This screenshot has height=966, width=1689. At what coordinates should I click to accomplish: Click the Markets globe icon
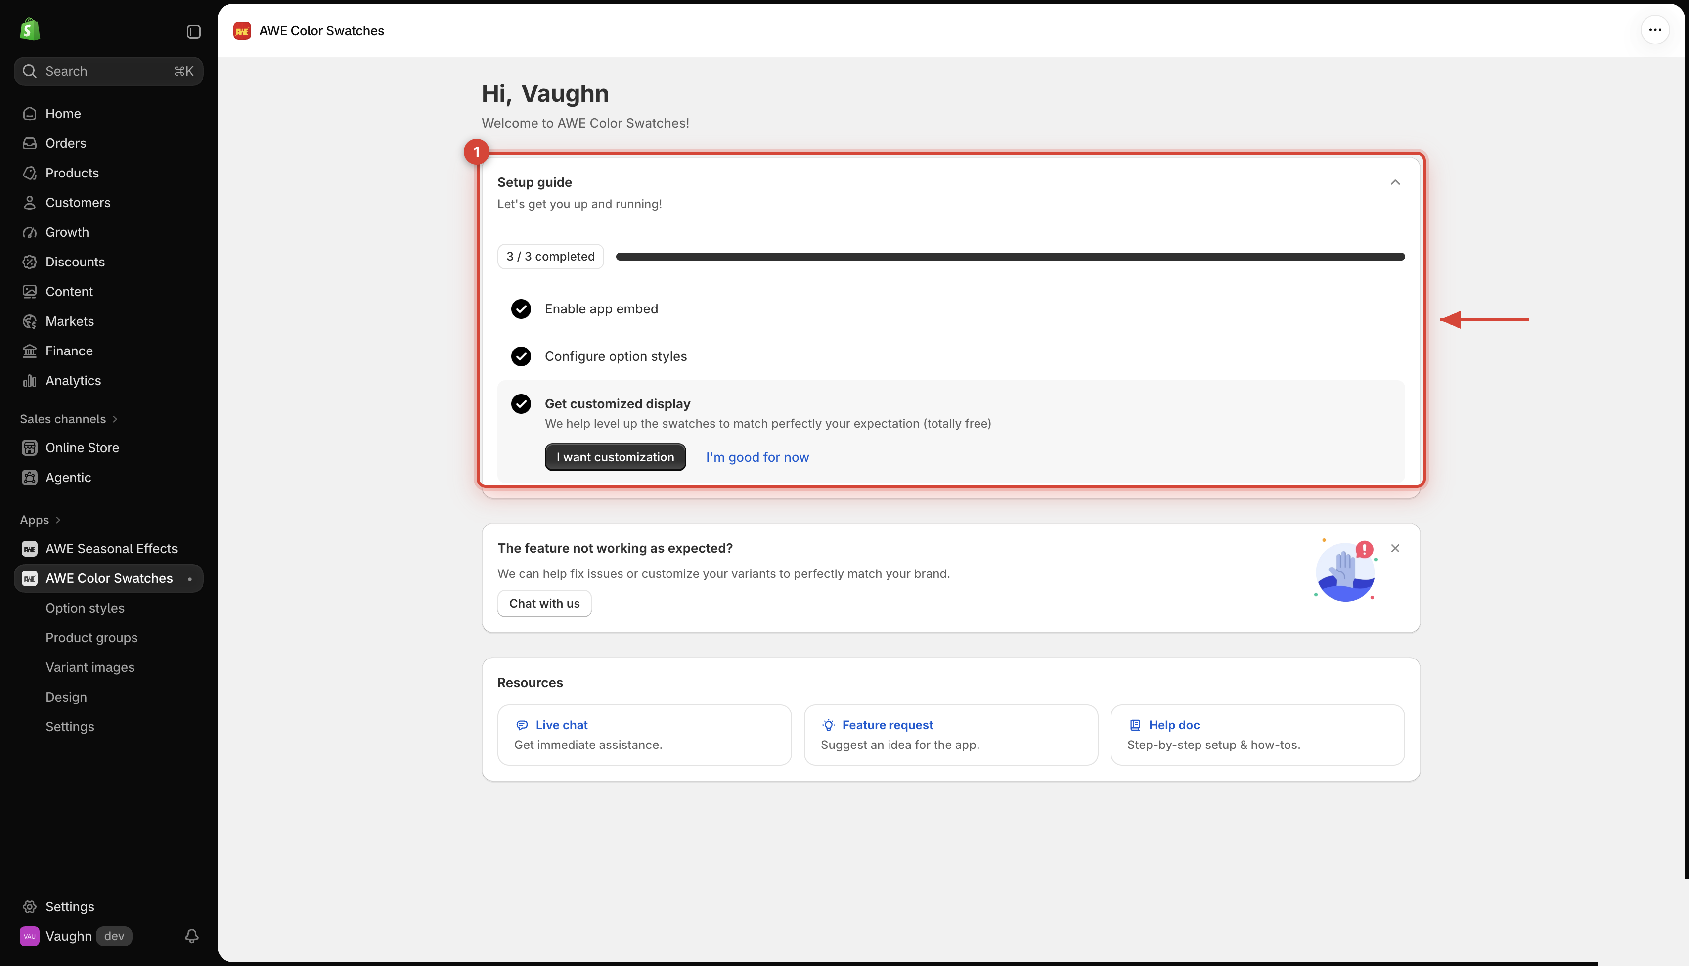(29, 322)
